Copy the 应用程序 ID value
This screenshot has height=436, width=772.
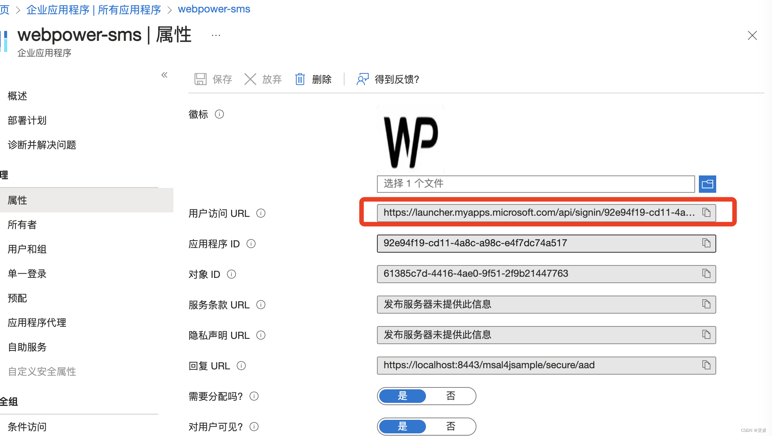click(706, 243)
